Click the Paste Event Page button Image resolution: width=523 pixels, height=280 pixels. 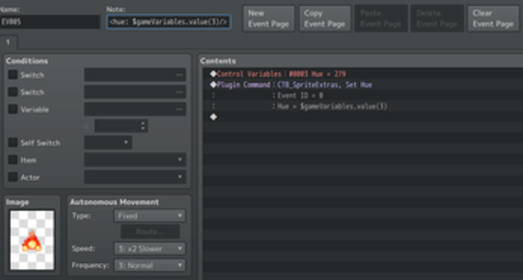click(381, 18)
